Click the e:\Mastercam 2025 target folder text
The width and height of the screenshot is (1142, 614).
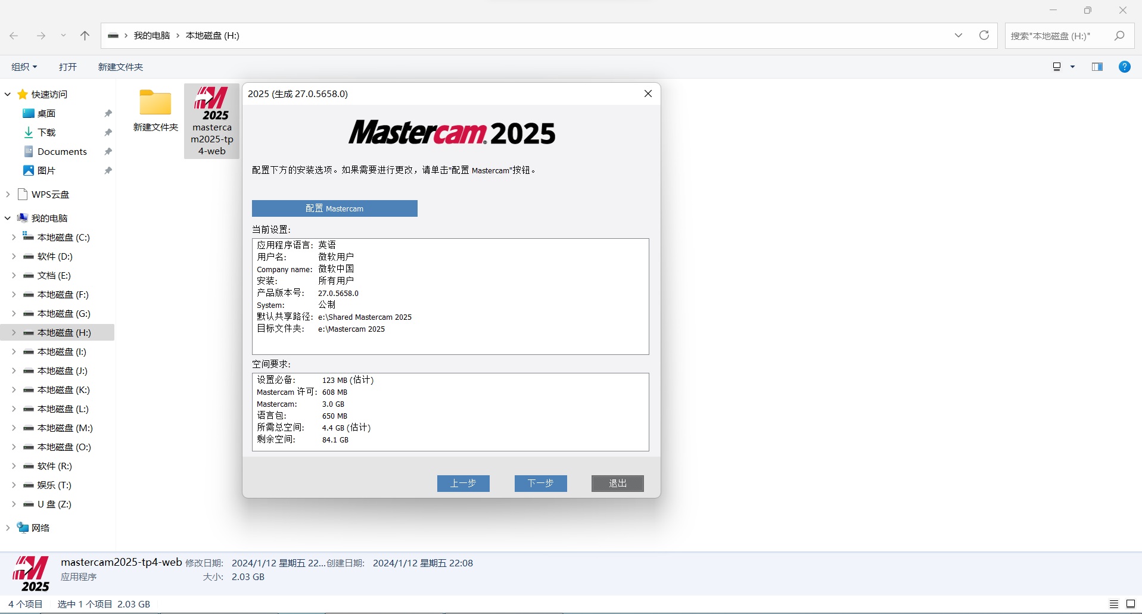(x=351, y=329)
